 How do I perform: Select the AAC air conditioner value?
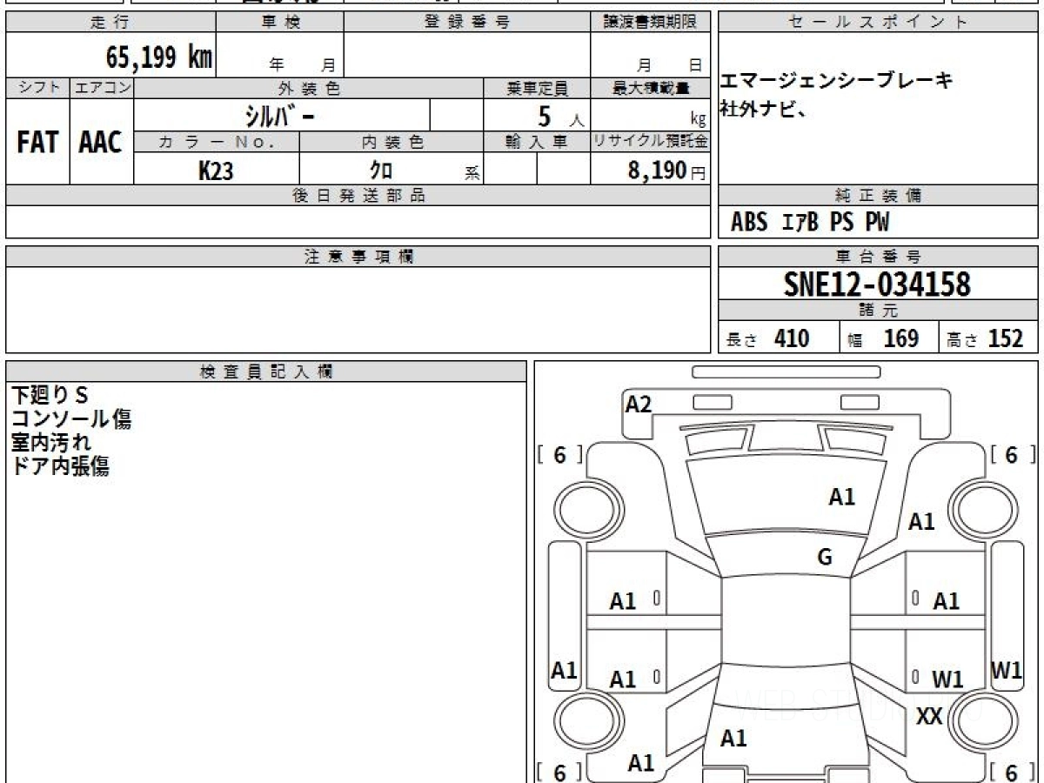[x=101, y=143]
